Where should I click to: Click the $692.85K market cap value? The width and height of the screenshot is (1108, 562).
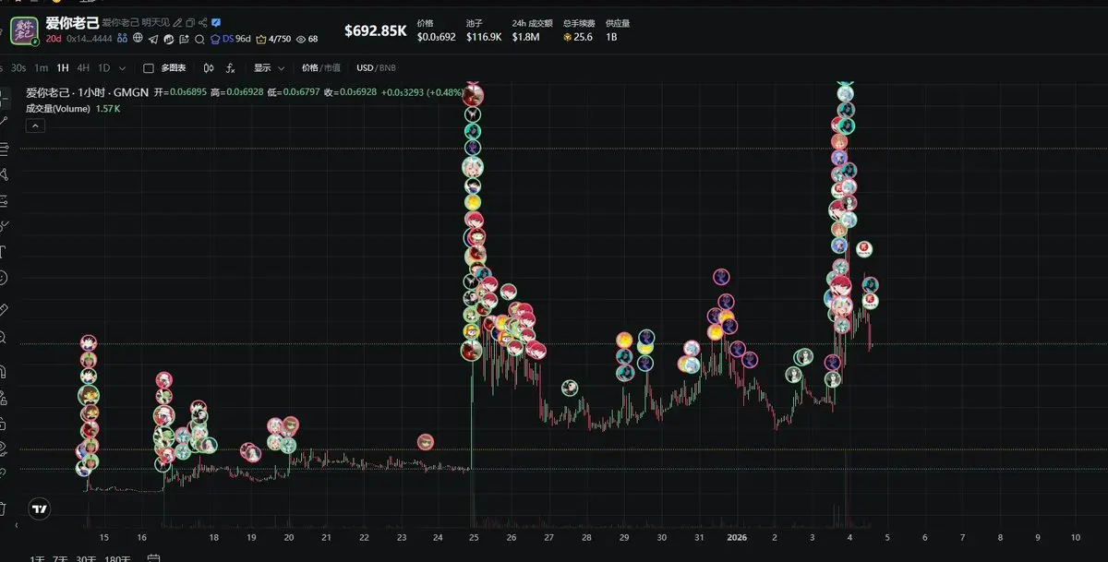[376, 30]
